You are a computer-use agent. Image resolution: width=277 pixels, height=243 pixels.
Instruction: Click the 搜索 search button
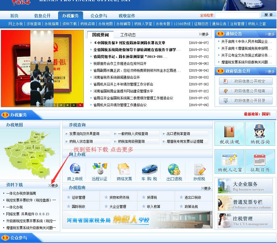pyautogui.click(x=268, y=15)
